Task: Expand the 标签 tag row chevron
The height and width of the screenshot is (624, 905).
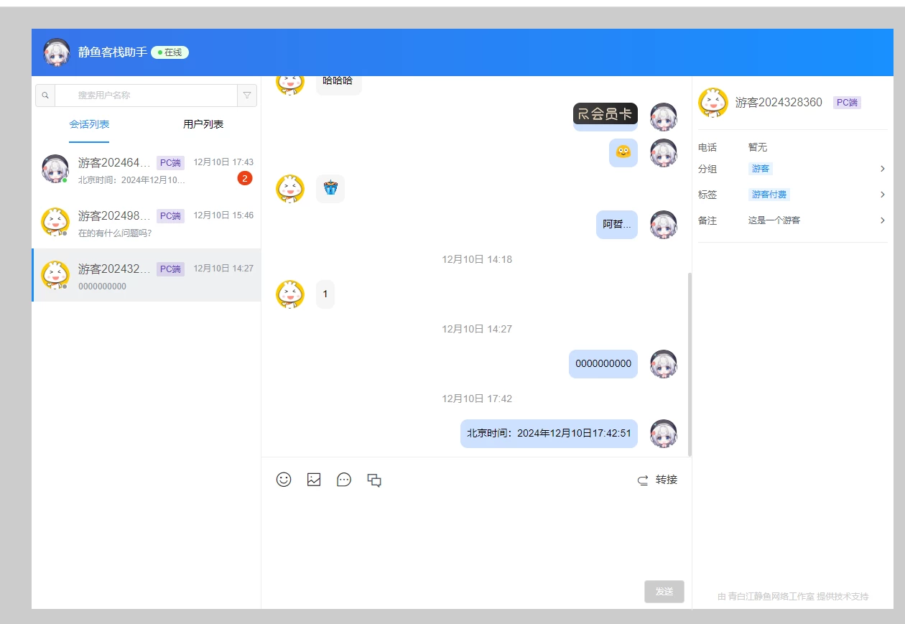Action: pyautogui.click(x=882, y=195)
